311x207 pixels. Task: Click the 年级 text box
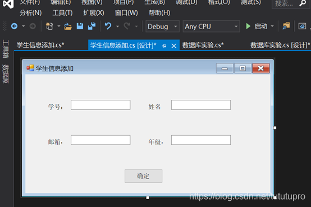201,140
